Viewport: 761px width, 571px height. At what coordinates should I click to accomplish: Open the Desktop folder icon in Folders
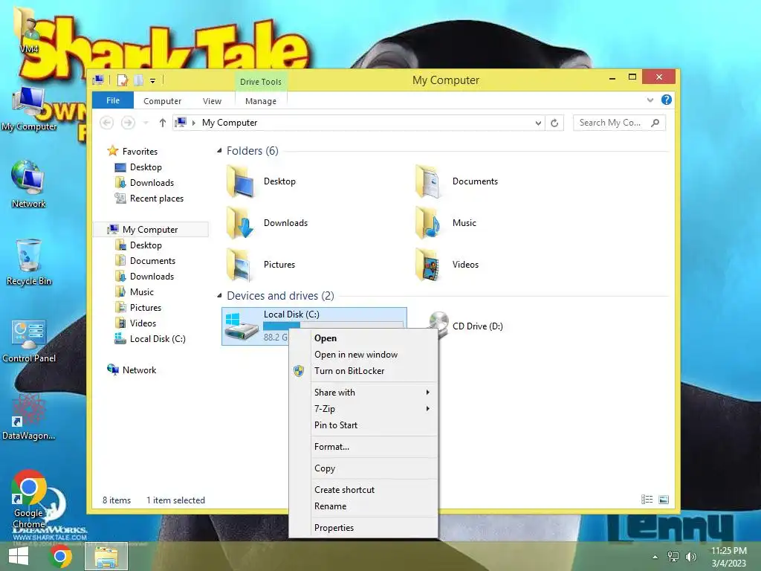[241, 181]
